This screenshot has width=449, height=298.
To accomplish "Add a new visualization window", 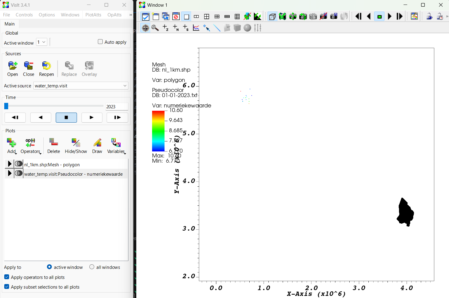I will [156, 17].
